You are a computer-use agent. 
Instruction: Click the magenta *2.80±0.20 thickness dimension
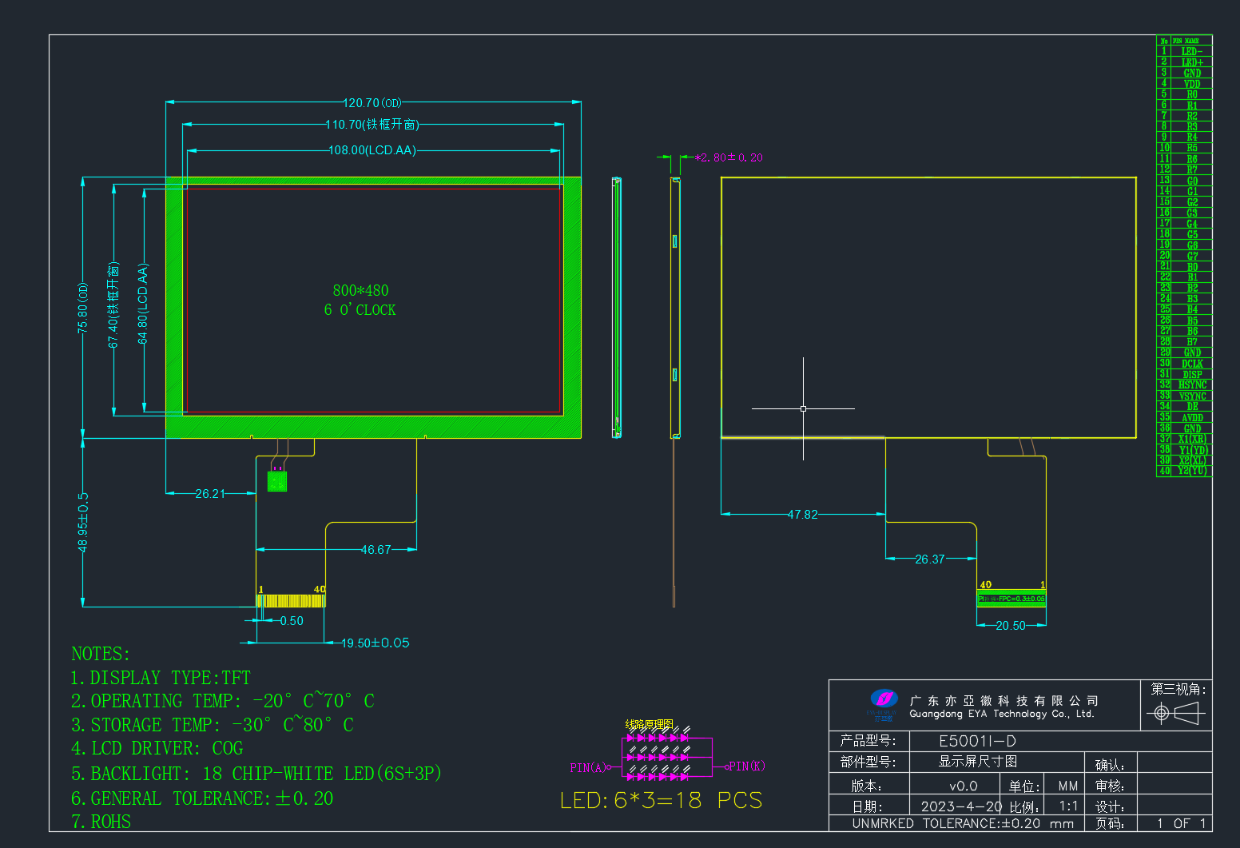pos(729,157)
